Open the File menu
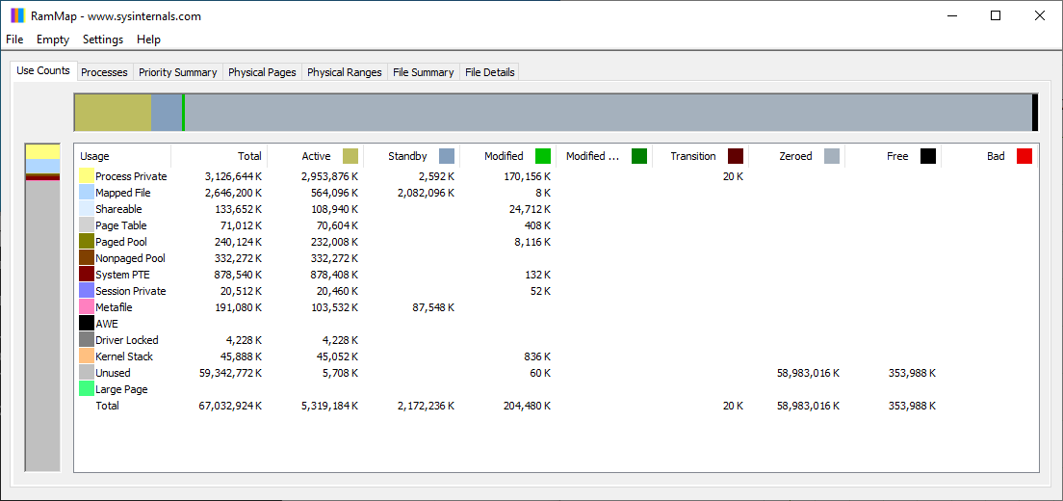1063x501 pixels. 14,40
